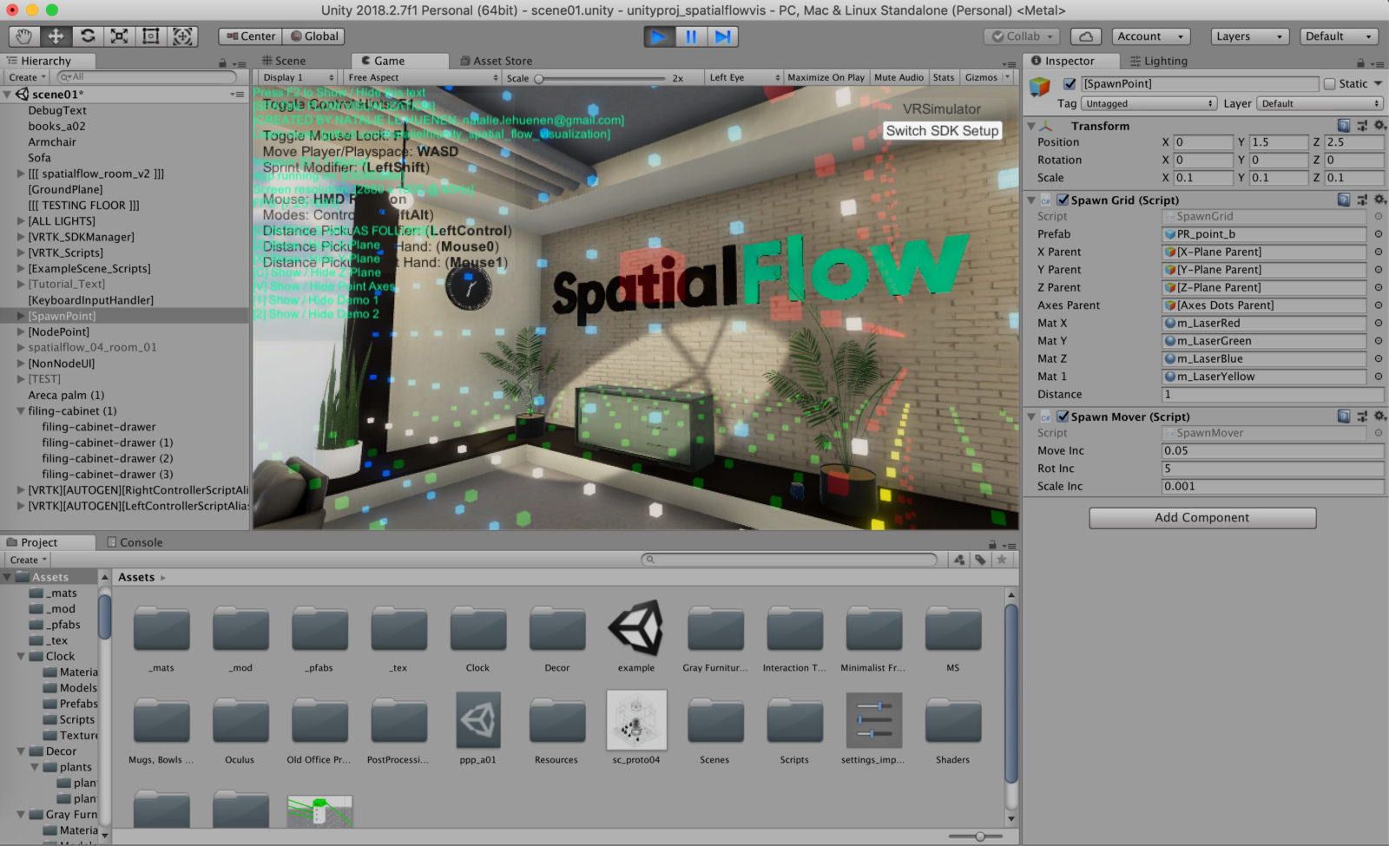Switch to the Console tab

coord(135,542)
